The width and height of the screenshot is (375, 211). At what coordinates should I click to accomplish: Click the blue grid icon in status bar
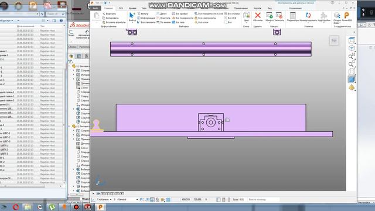click(x=168, y=199)
